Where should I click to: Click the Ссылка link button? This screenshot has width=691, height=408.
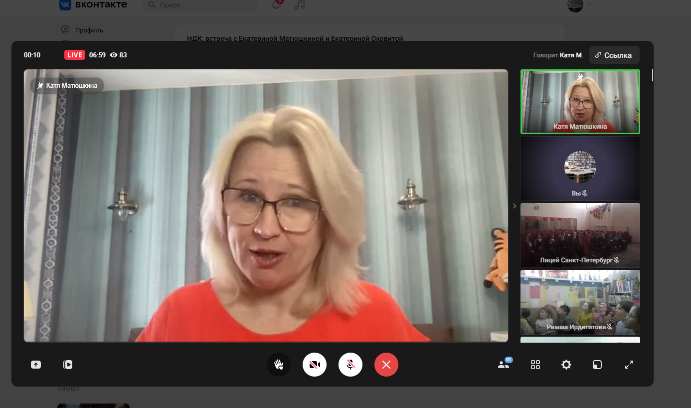coord(614,55)
